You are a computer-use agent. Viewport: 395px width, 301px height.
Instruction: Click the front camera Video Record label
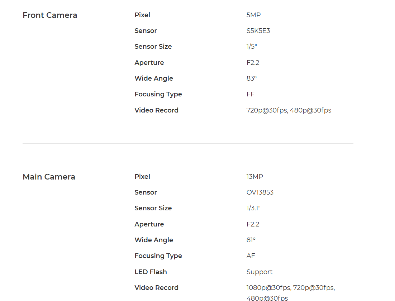coord(156,110)
